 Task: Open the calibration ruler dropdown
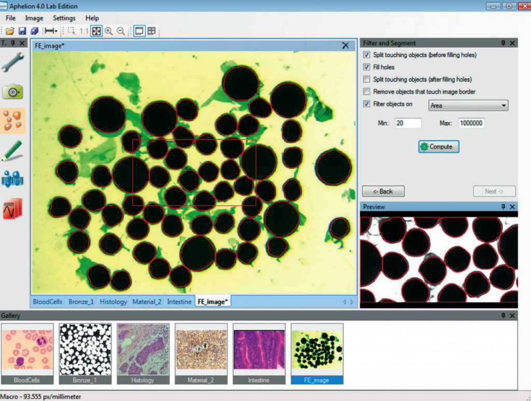pos(51,31)
